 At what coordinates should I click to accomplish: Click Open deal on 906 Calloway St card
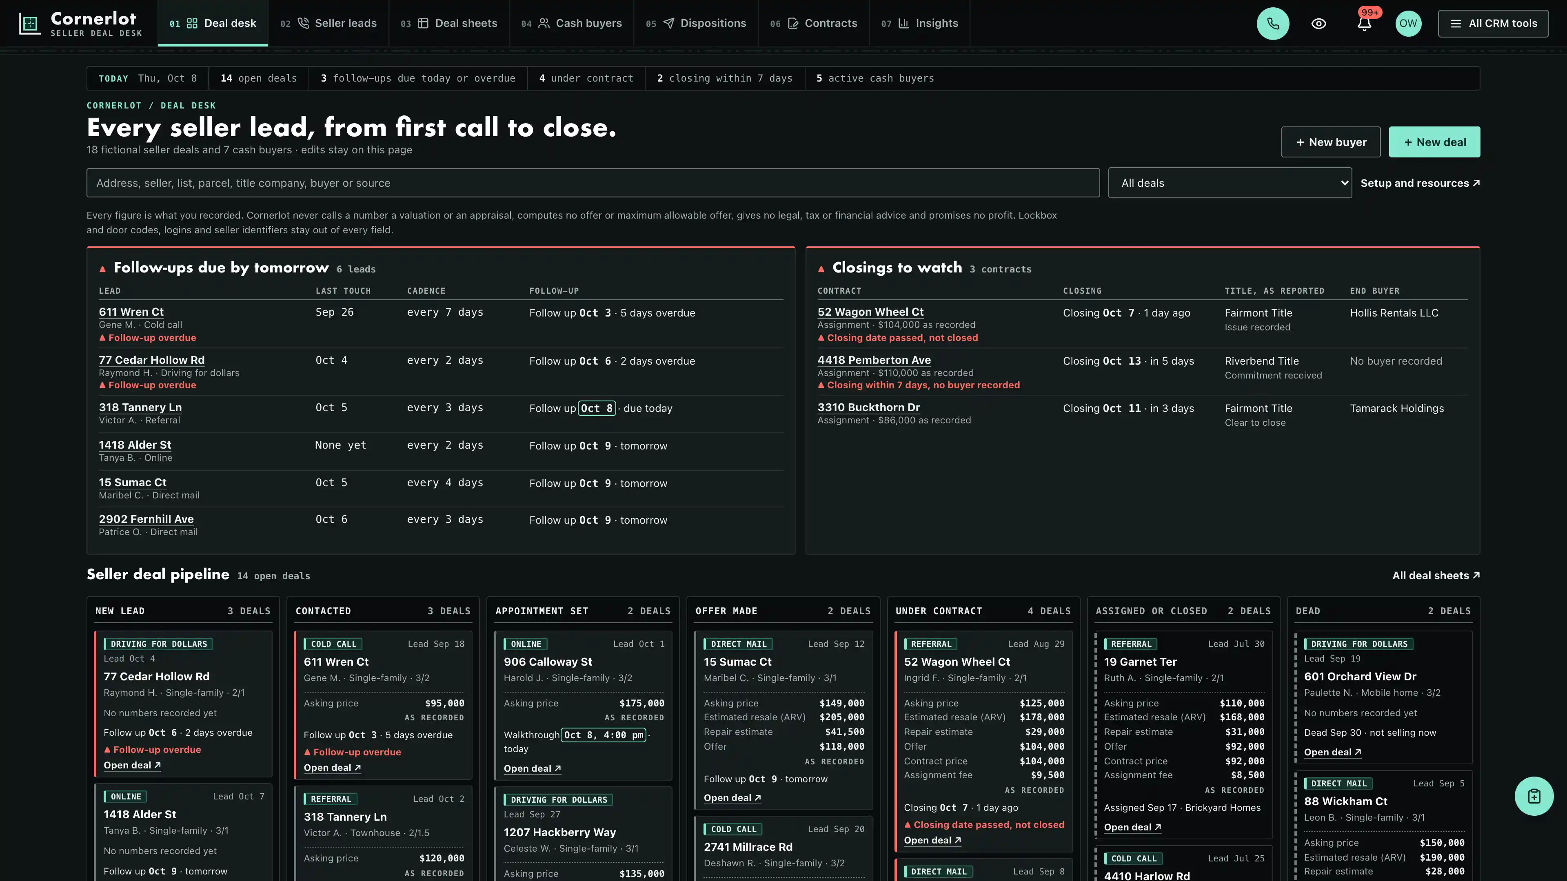[x=532, y=768]
